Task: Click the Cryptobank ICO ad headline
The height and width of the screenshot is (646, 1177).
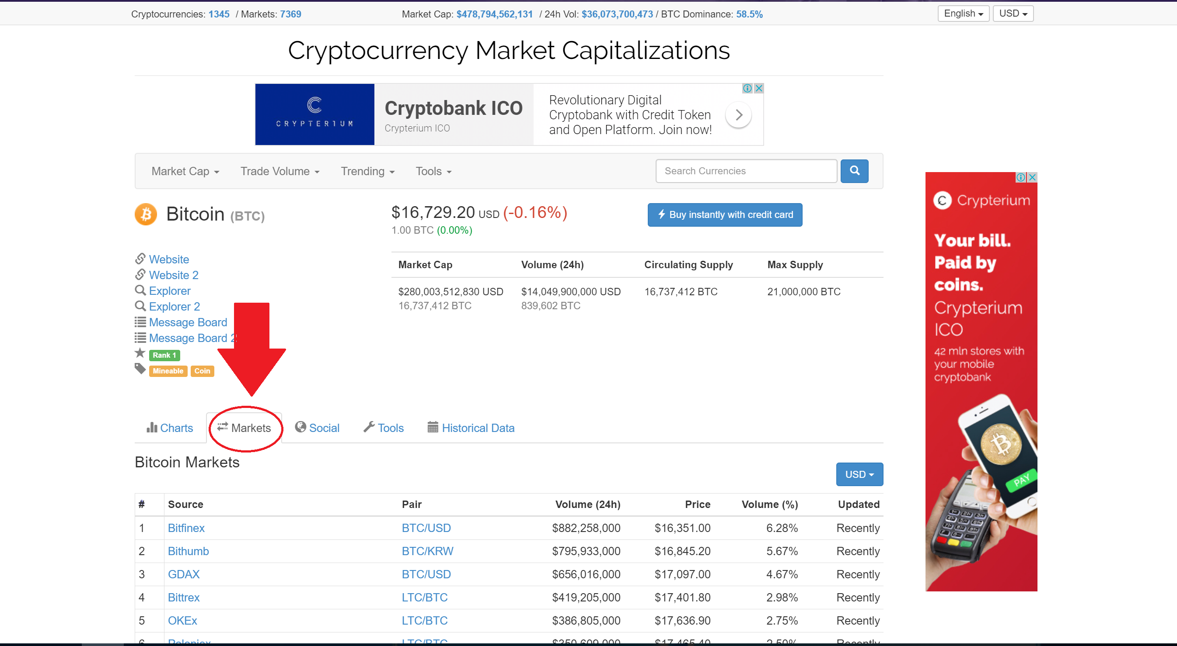Action: [x=453, y=108]
